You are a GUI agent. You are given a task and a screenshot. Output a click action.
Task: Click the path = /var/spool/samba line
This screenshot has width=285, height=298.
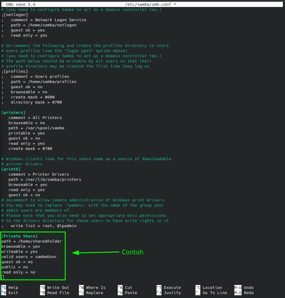click(36, 128)
